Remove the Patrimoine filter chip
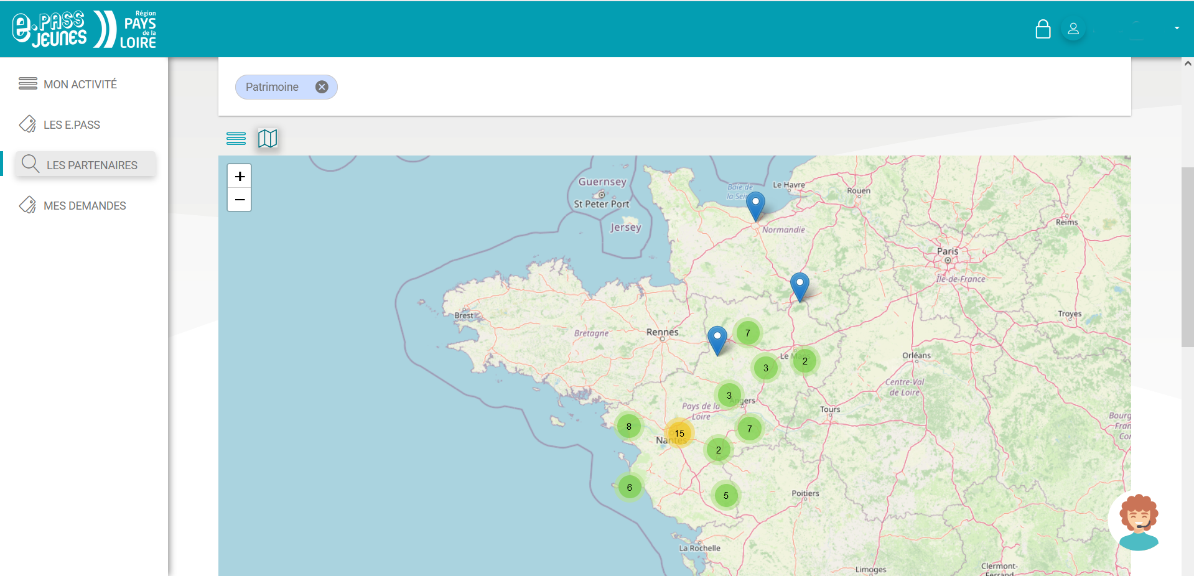Image resolution: width=1194 pixels, height=576 pixels. pyautogui.click(x=322, y=87)
